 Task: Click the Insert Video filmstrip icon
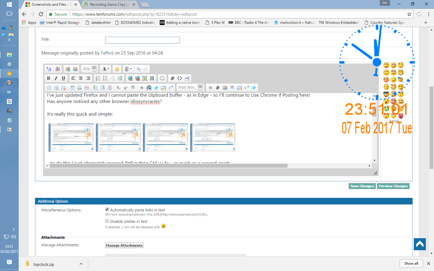152,78
